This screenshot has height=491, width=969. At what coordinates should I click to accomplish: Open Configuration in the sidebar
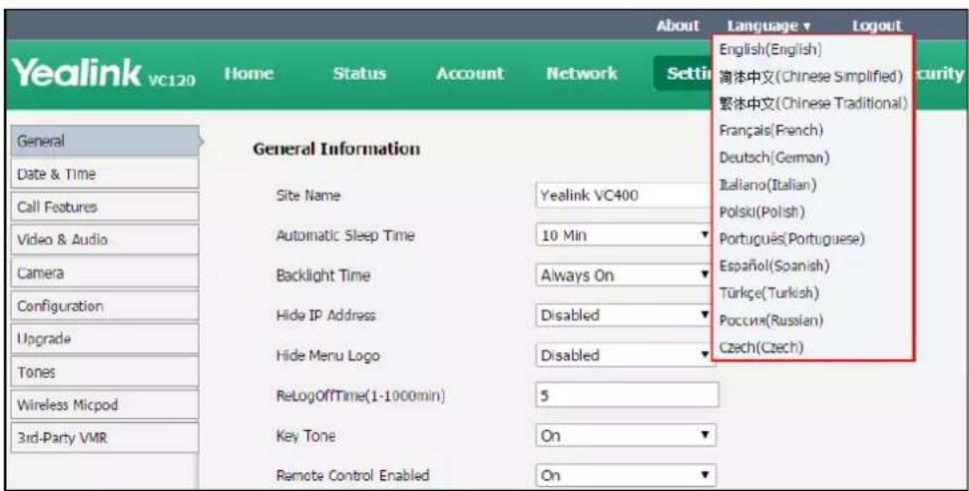click(x=105, y=305)
